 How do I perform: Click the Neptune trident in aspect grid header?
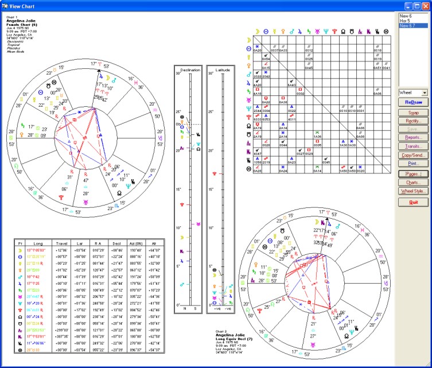click(x=326, y=31)
